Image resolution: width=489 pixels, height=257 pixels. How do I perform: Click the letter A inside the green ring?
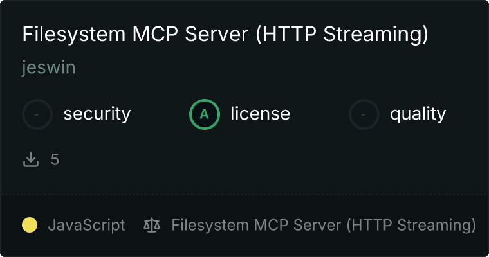[x=204, y=114]
